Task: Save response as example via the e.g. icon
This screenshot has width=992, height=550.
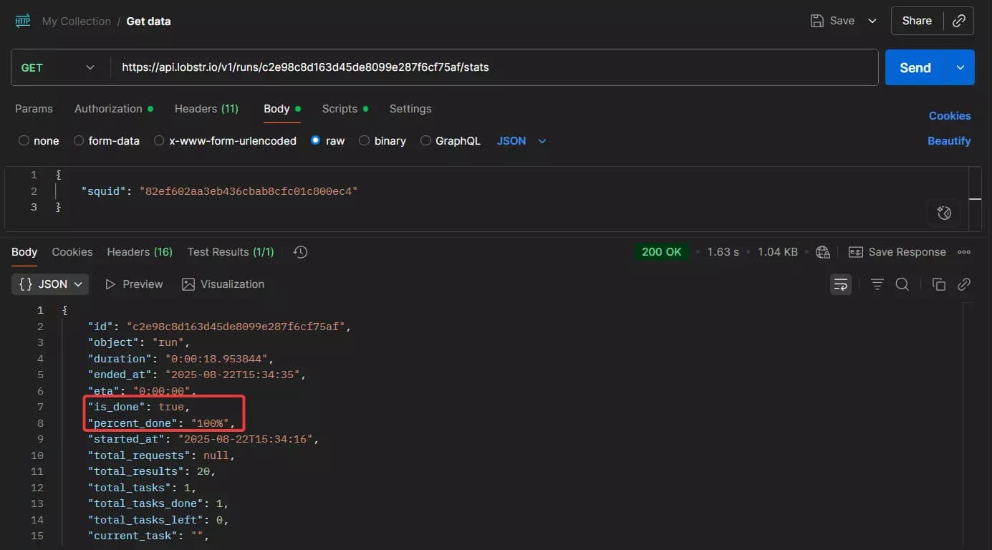Action: pyautogui.click(x=855, y=252)
